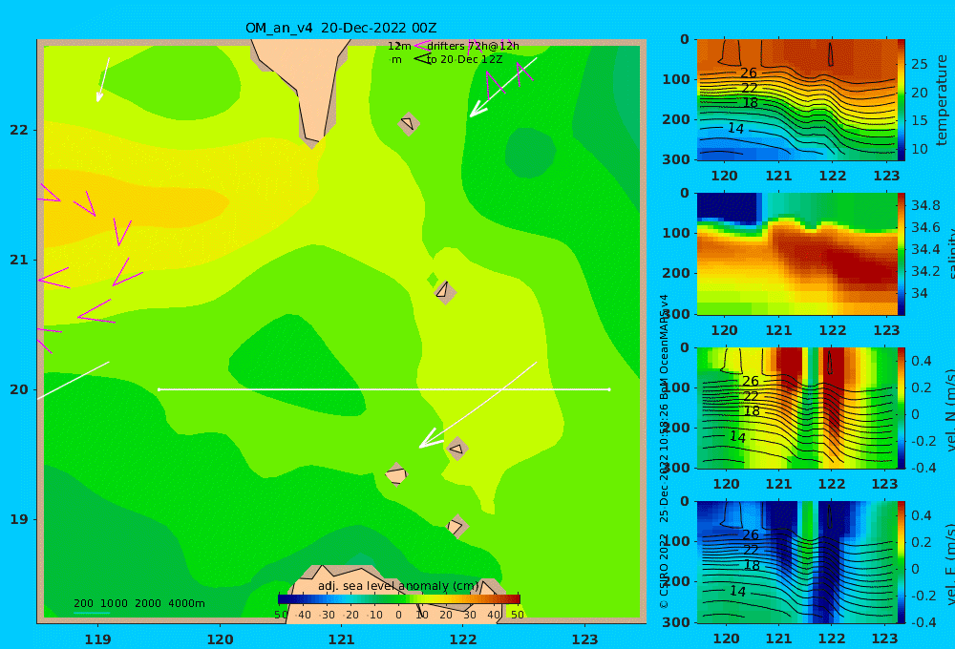This screenshot has height=649, width=955.
Task: Click the 34.8 tick on the salinity colorbar
Action: click(925, 205)
